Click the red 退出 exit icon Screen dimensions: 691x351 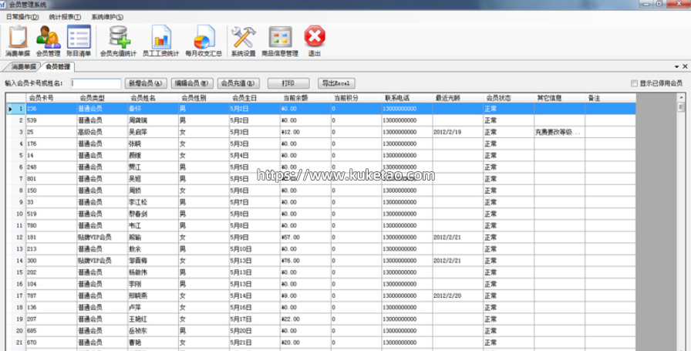coord(315,36)
